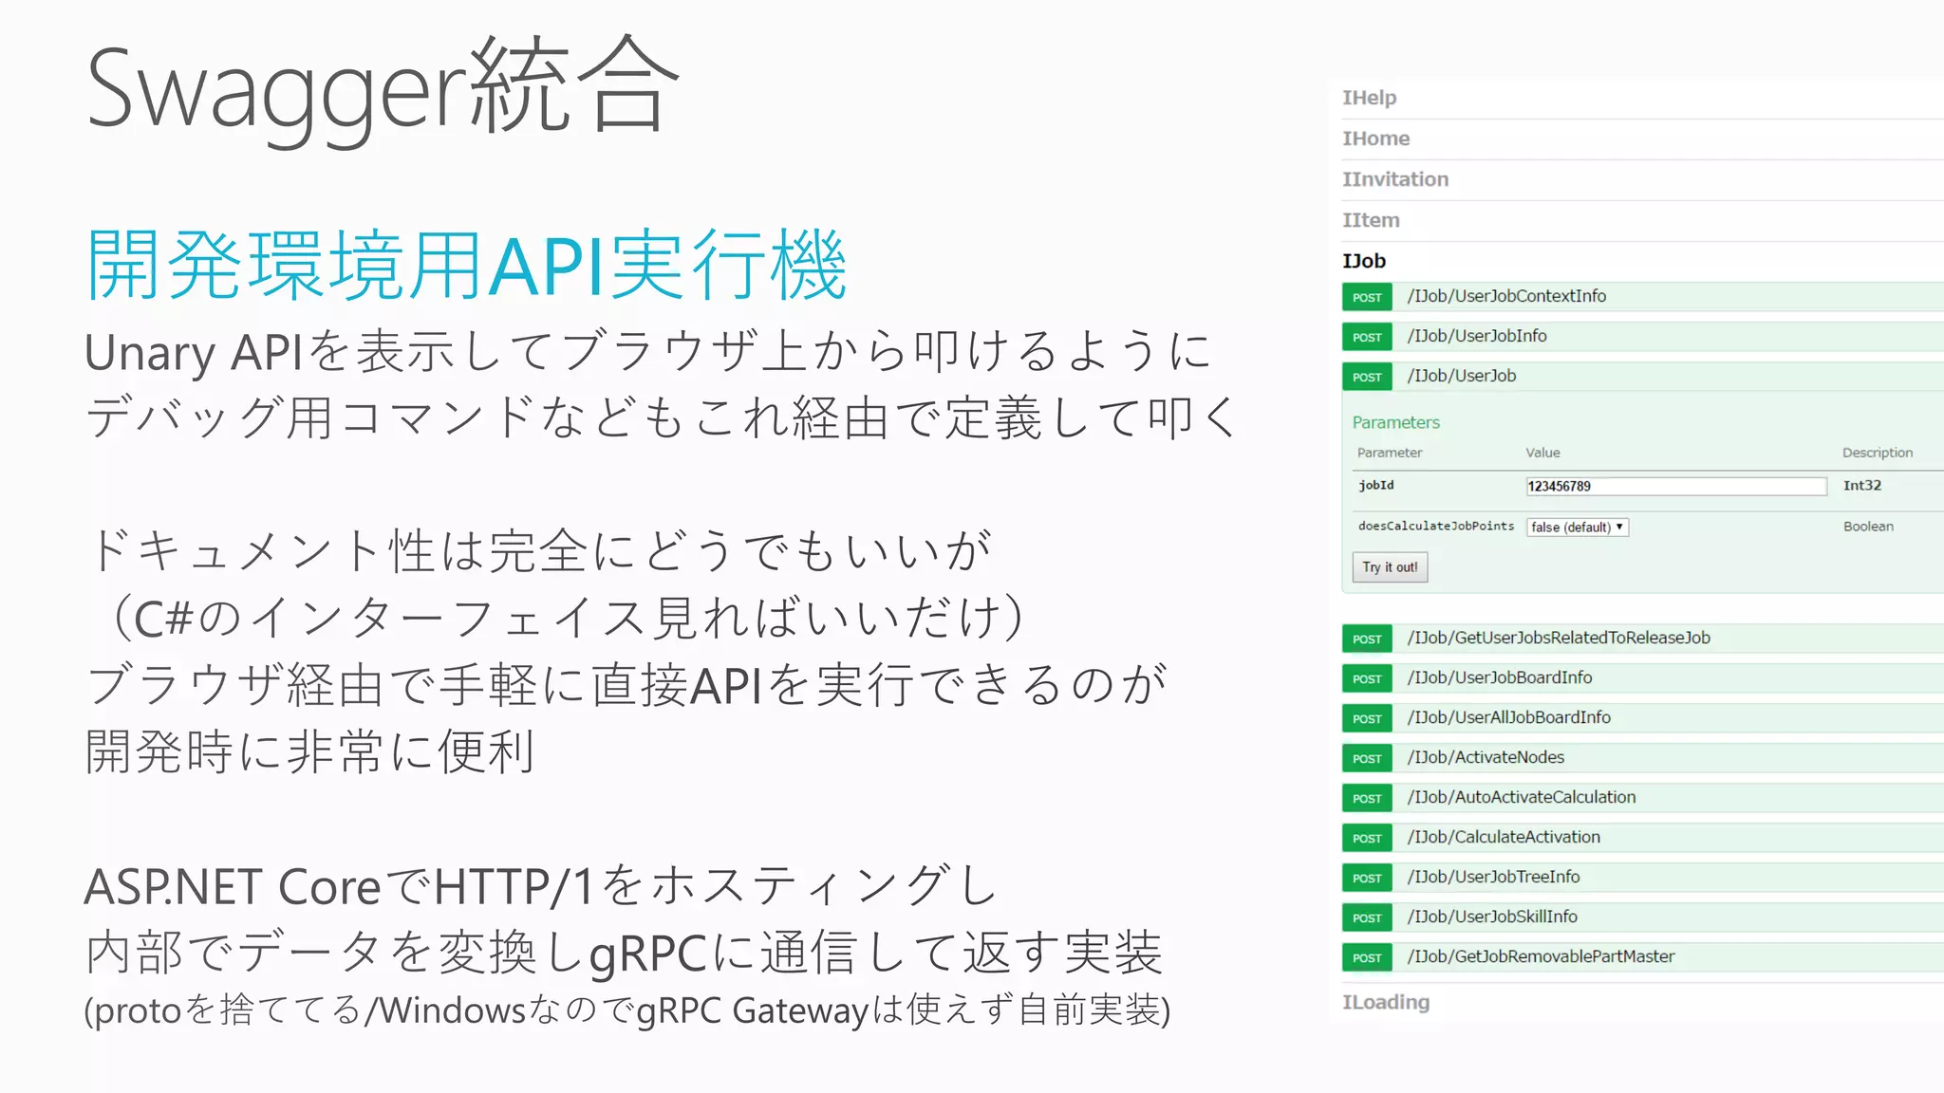Click the Value column header
Viewport: 1944px width, 1093px height.
[x=1542, y=453]
